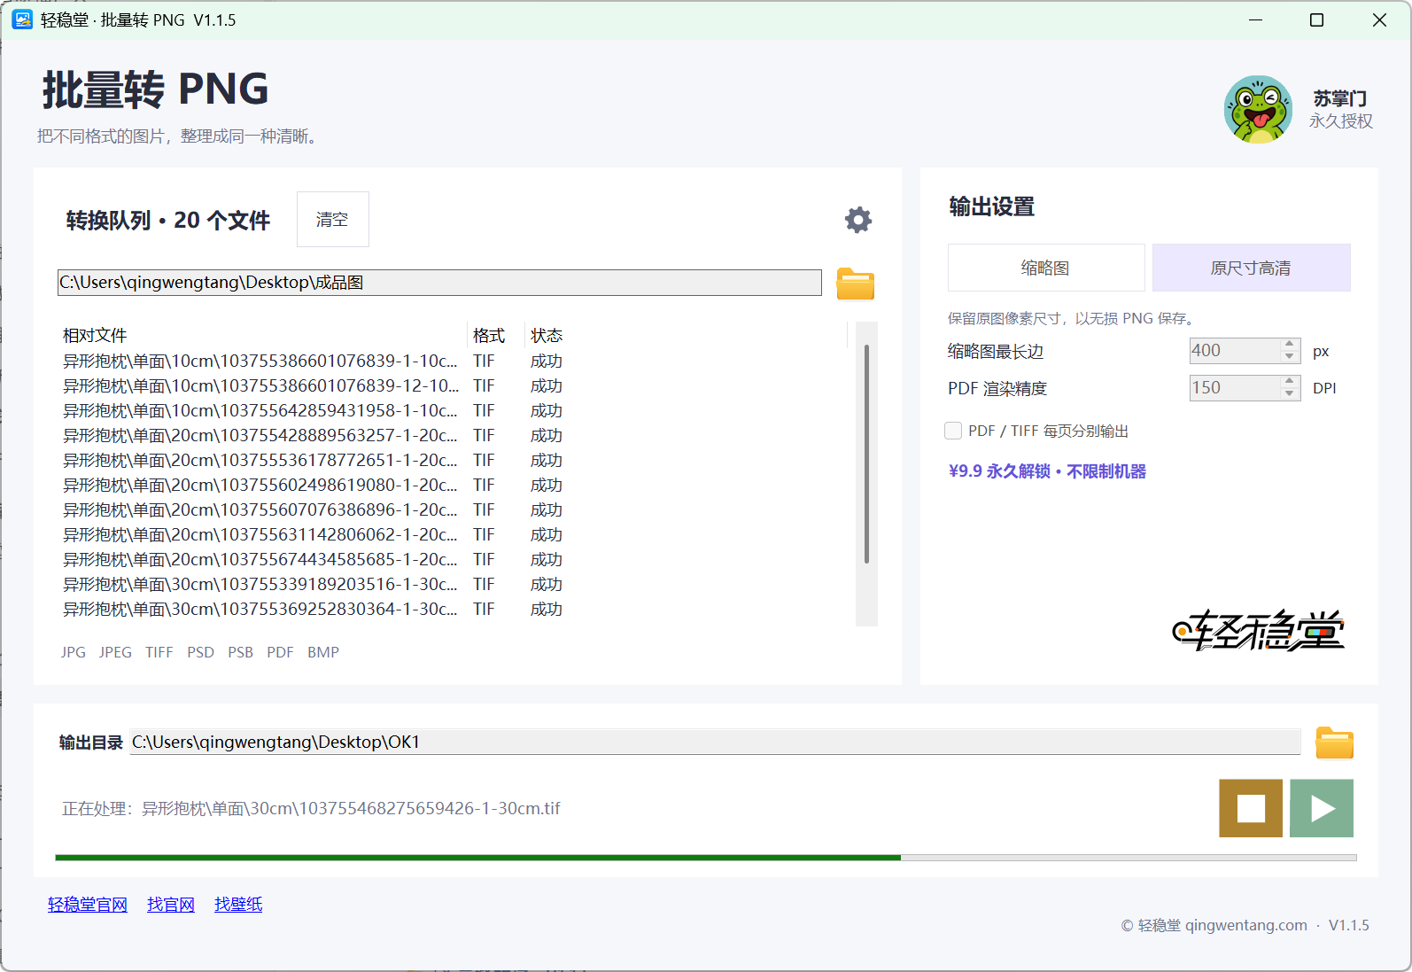Decrease PDF 渲染精度 DPI with down arrow
The height and width of the screenshot is (972, 1412).
point(1290,394)
